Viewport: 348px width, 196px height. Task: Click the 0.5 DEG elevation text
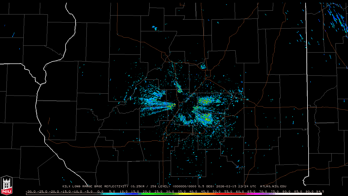206,186
